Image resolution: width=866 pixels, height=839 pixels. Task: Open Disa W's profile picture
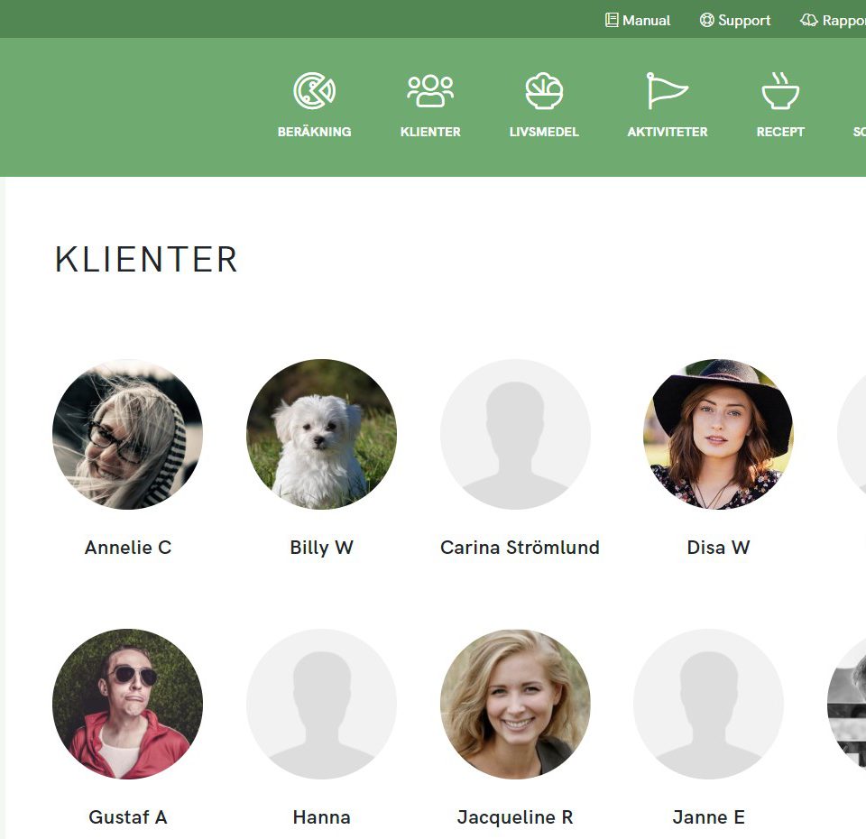click(718, 434)
